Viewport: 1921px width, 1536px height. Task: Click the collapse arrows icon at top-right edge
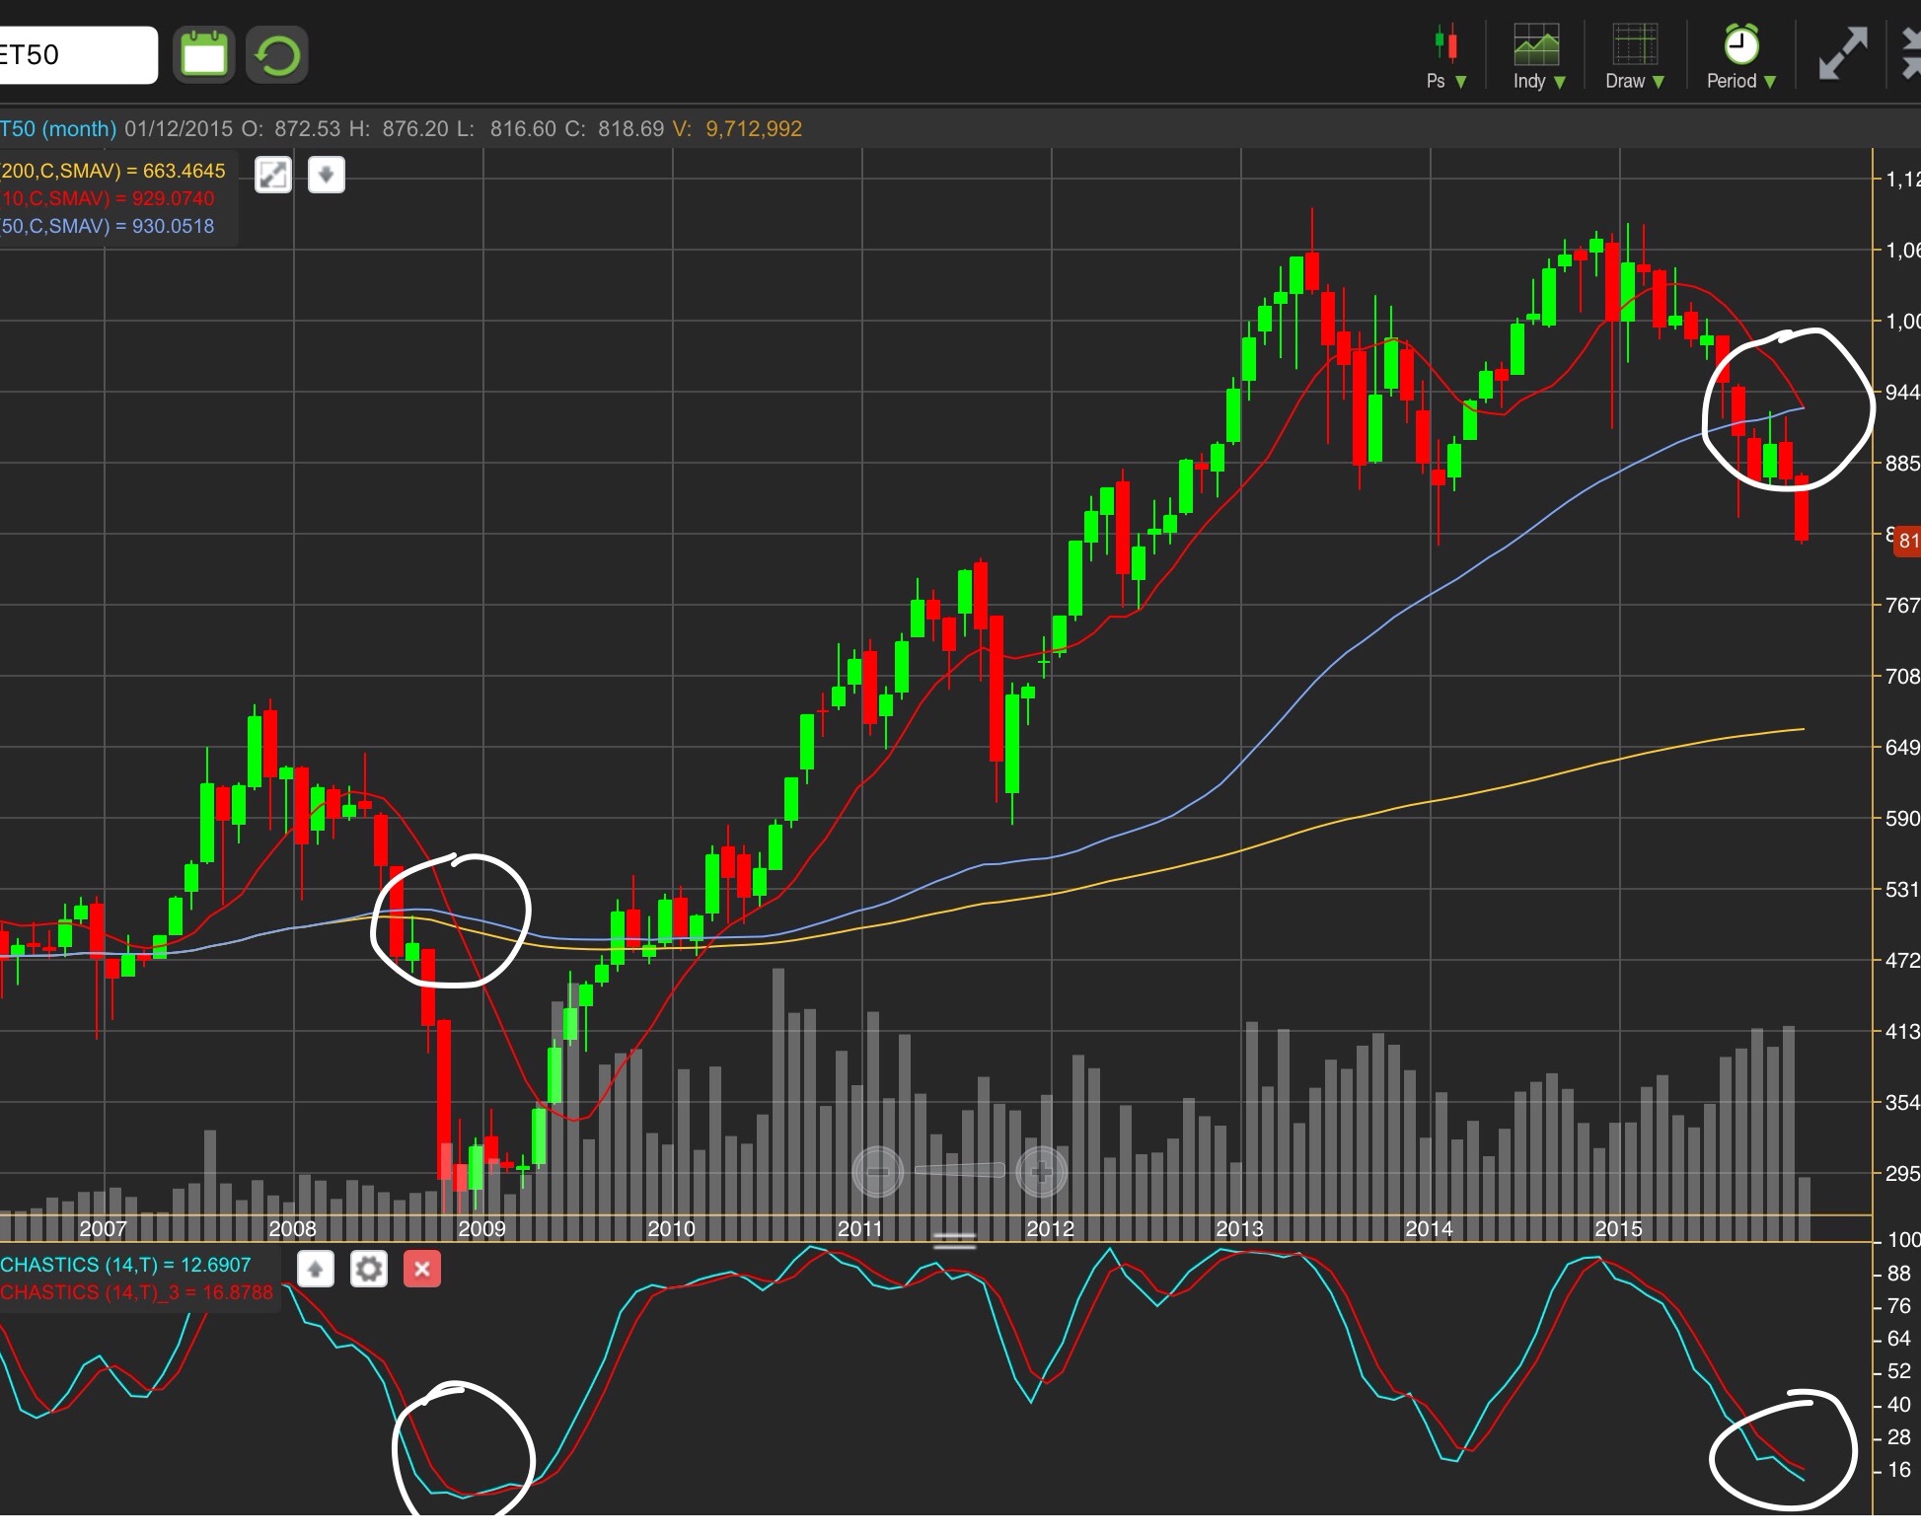[1910, 52]
